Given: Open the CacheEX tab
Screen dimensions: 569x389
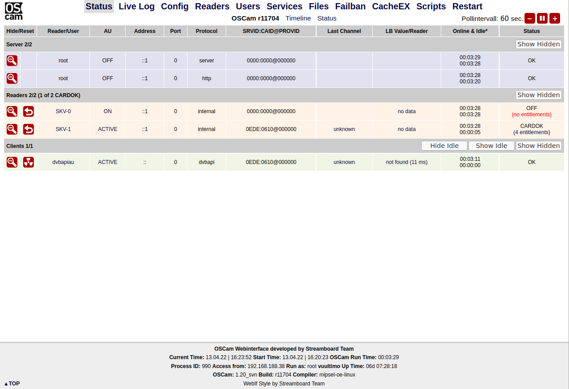Looking at the screenshot, I should point(391,6).
